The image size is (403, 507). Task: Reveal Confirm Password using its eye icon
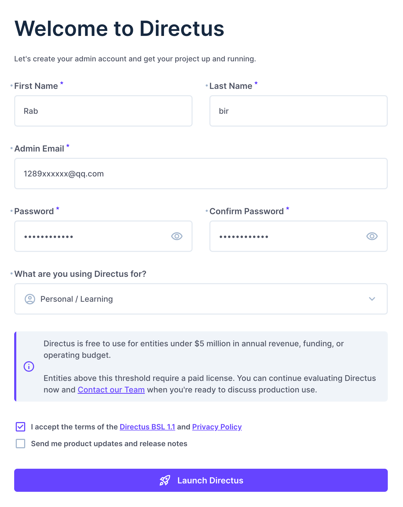pyautogui.click(x=372, y=236)
